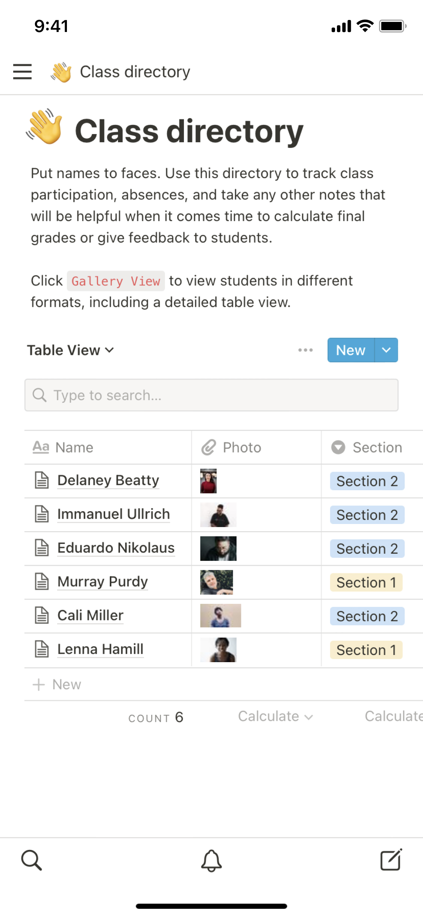Viewport: 423px width, 917px height.
Task: Tap the search magnifier in bottom bar
Action: [31, 860]
